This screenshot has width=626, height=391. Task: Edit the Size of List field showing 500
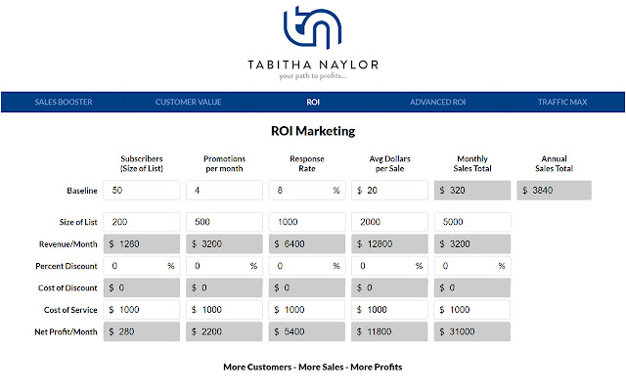click(224, 222)
